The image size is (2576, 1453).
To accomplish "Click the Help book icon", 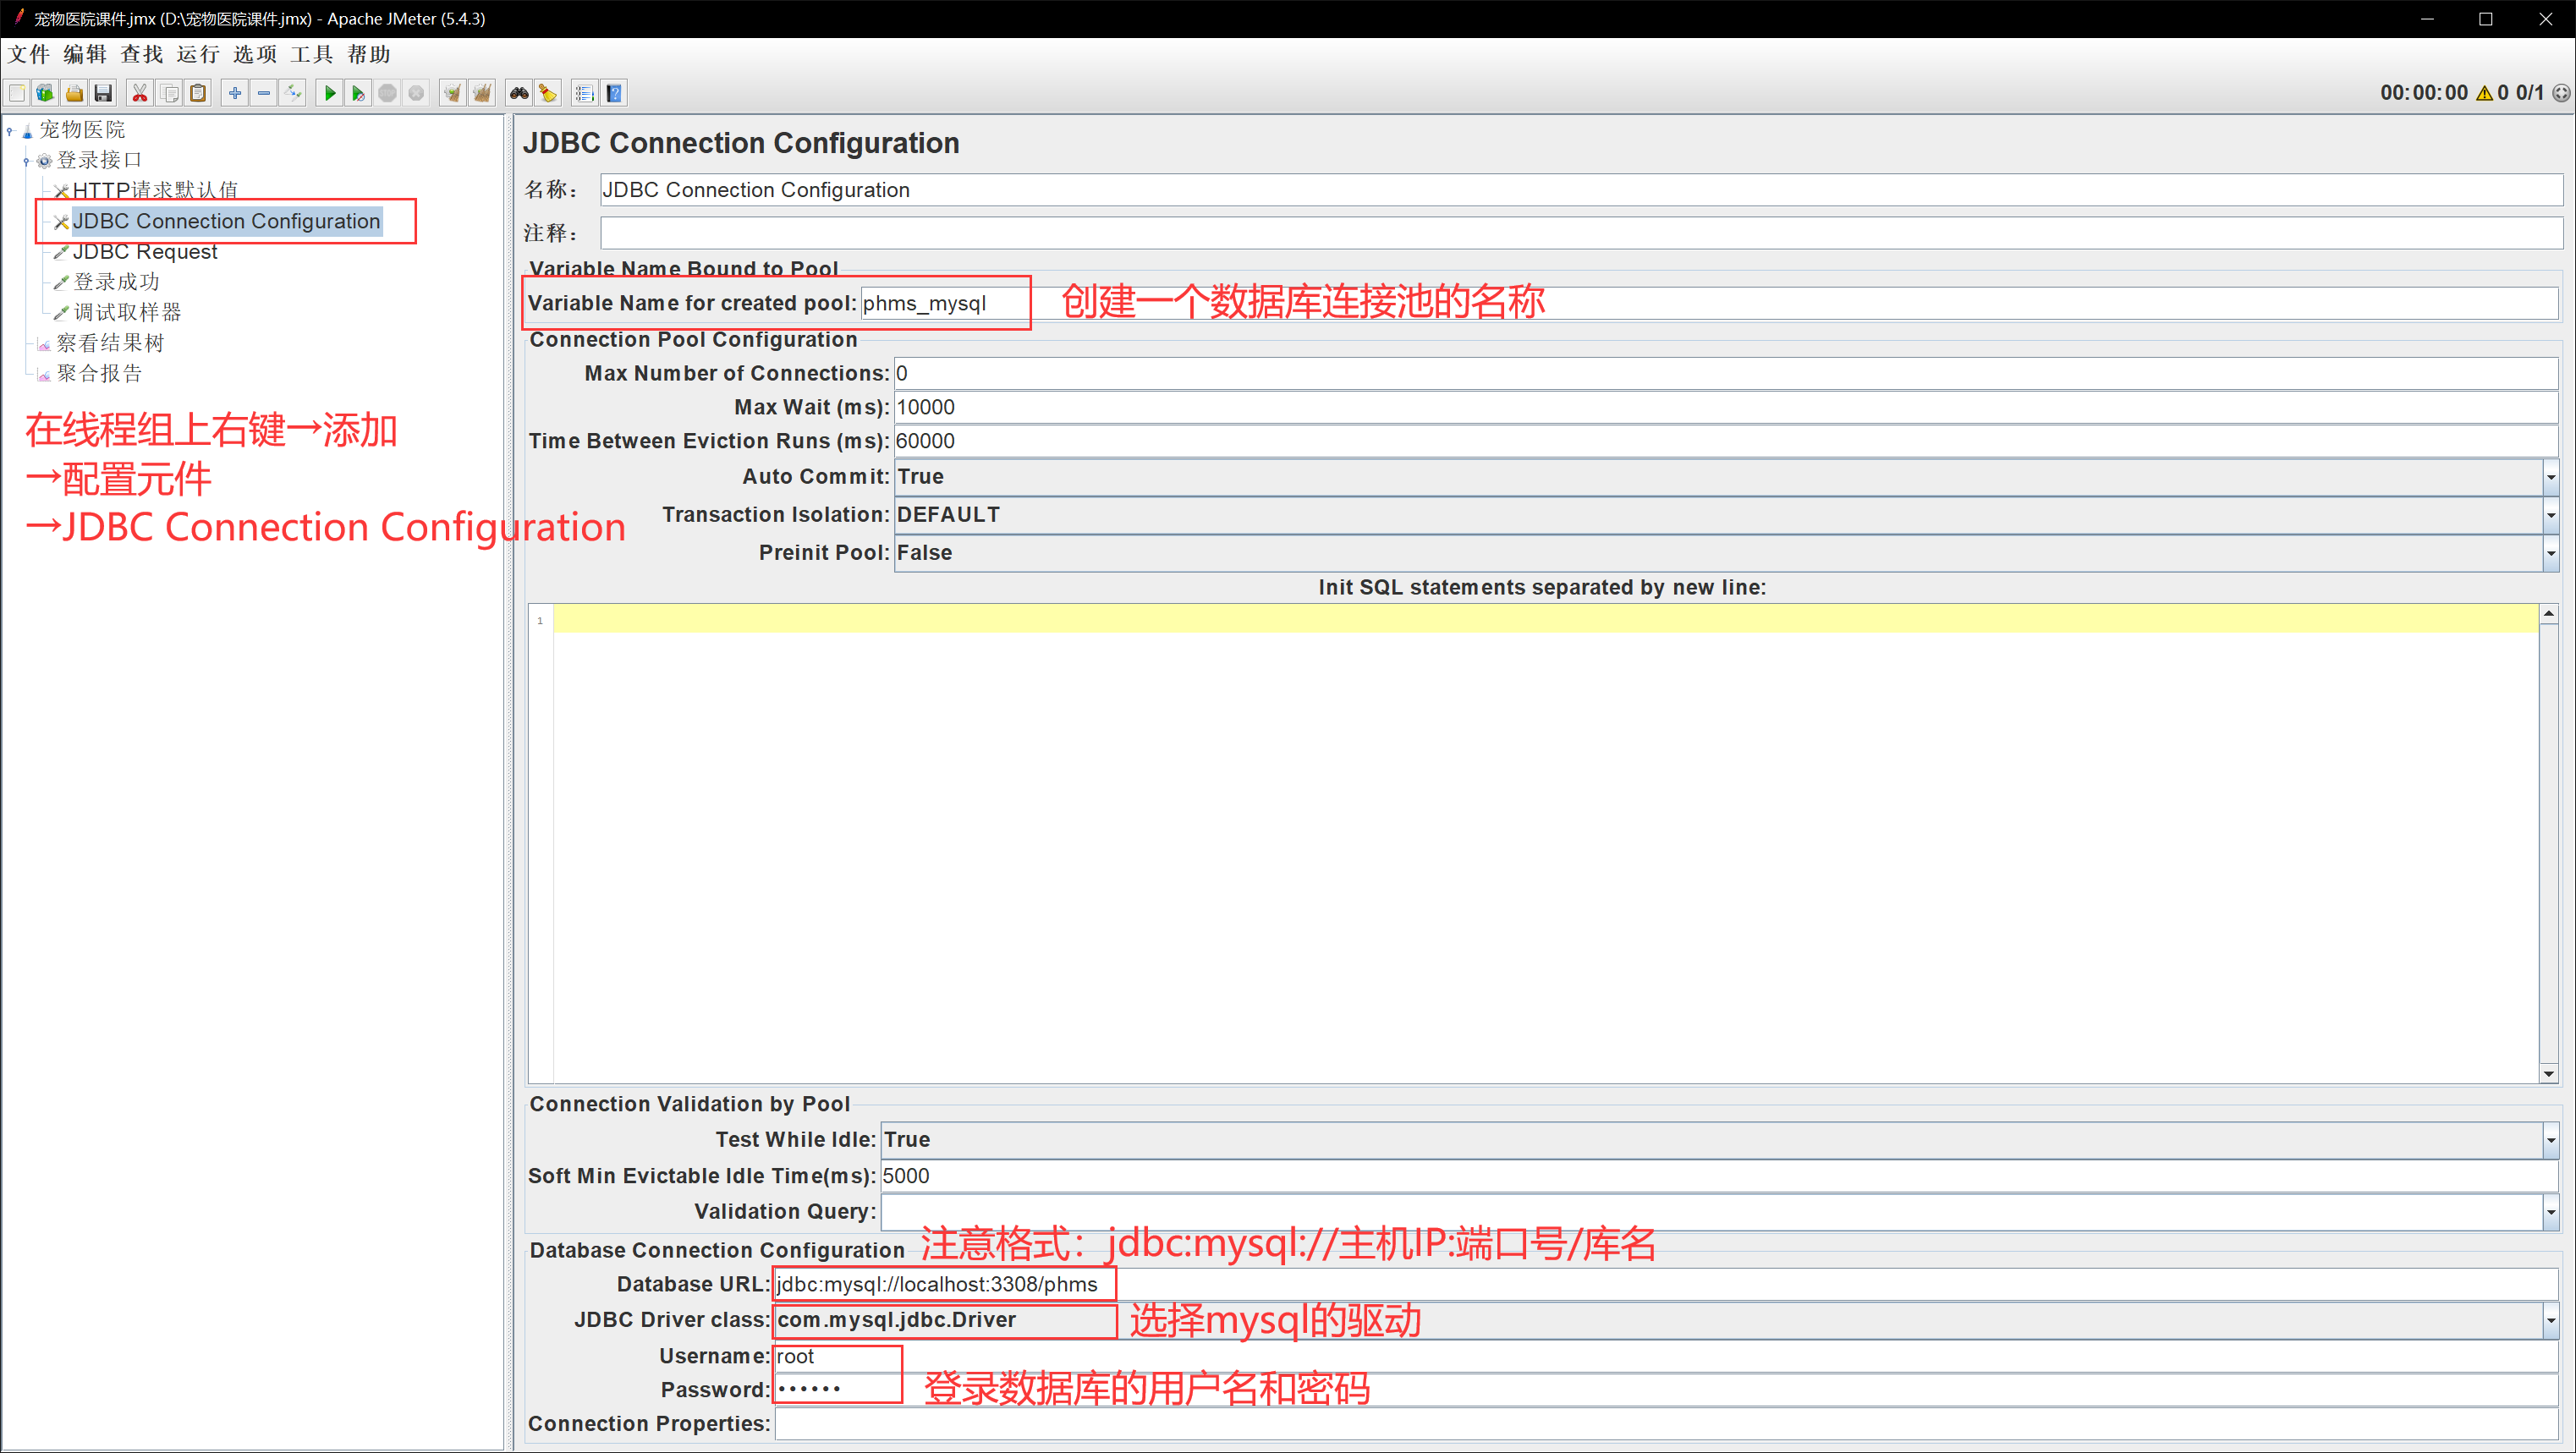I will click(614, 93).
